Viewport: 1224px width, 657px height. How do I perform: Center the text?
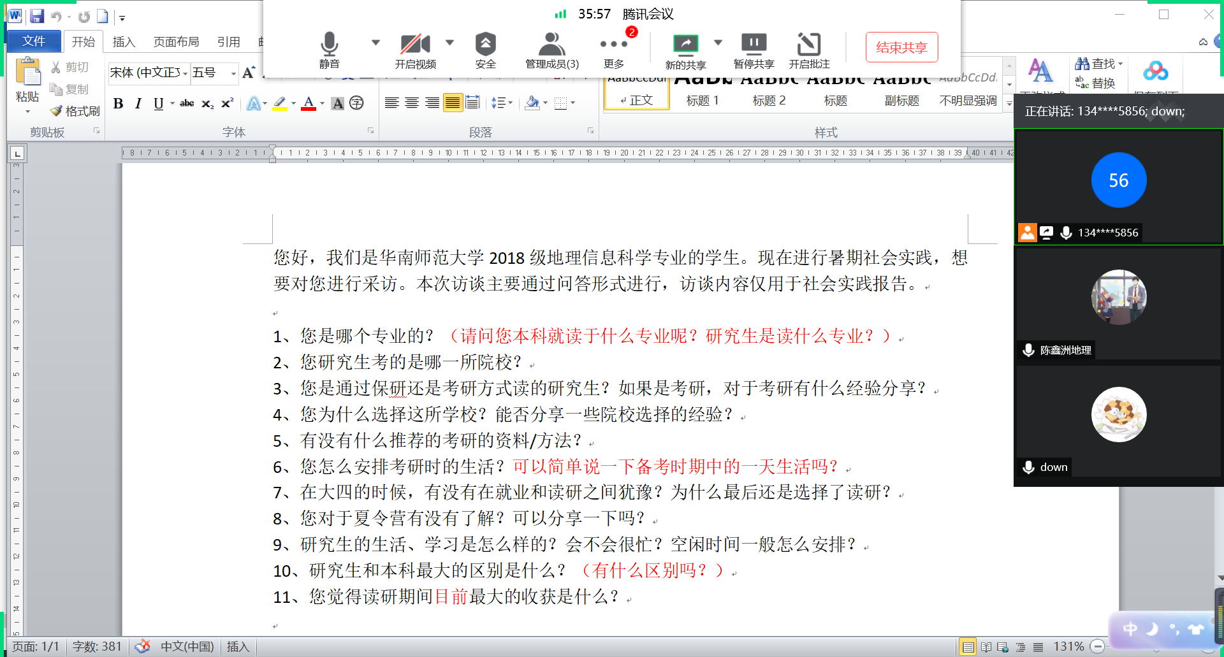[412, 103]
